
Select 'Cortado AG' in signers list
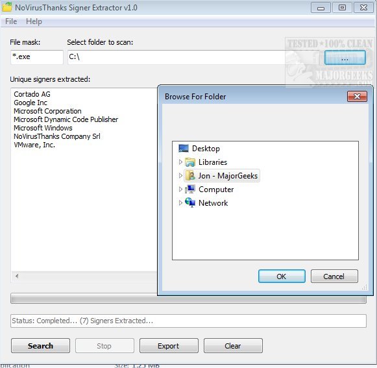[32, 94]
